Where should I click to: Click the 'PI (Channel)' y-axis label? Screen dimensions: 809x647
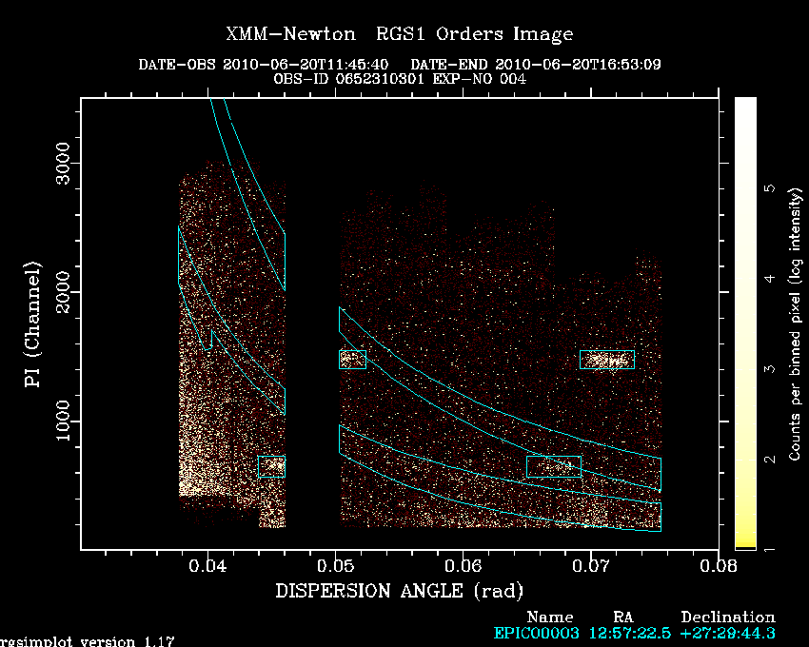tap(32, 324)
